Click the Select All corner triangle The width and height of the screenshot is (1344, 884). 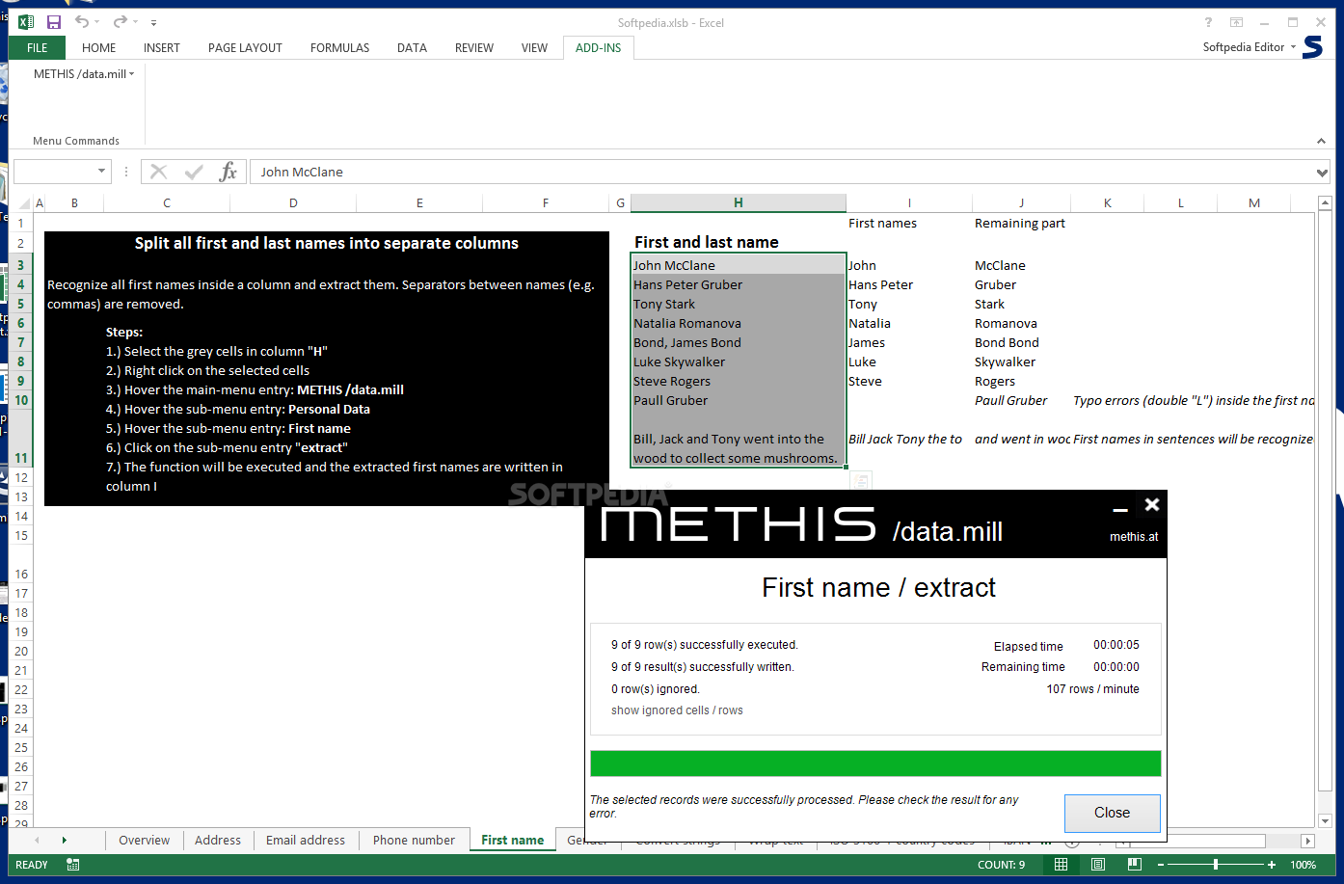pos(25,203)
